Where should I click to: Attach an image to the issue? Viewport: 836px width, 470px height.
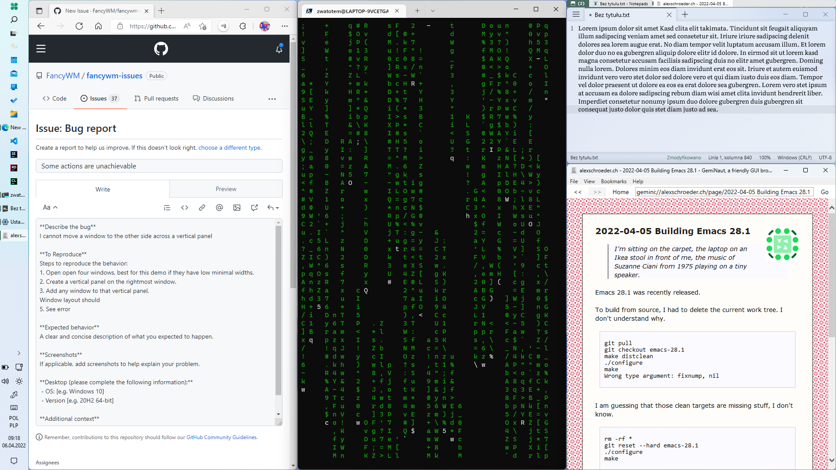pos(237,208)
